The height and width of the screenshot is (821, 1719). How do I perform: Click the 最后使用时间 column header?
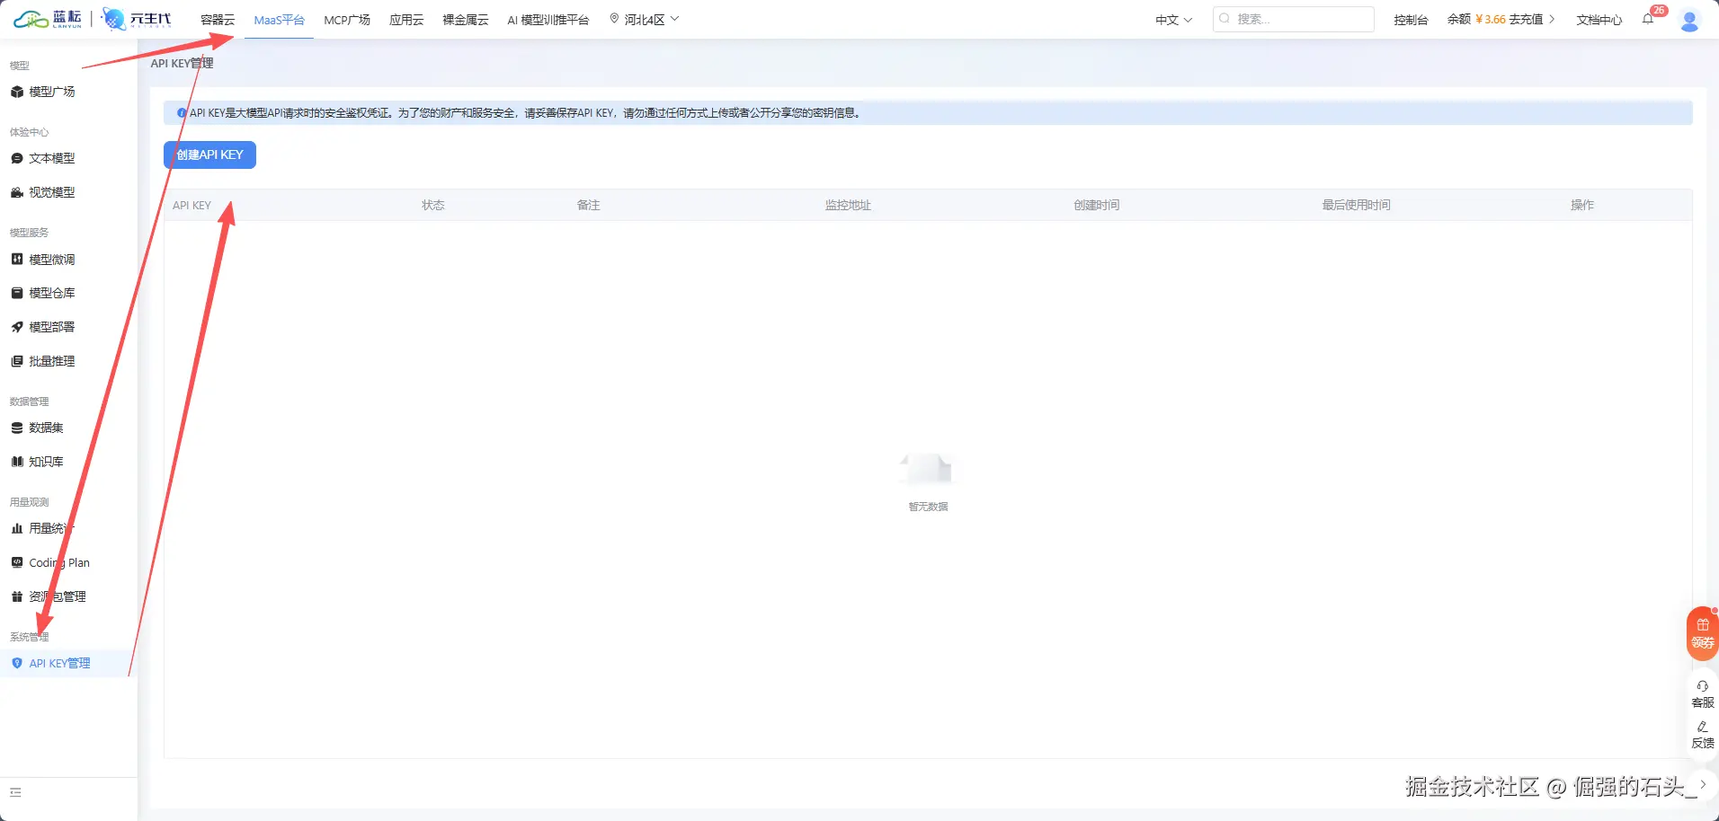[1357, 205]
